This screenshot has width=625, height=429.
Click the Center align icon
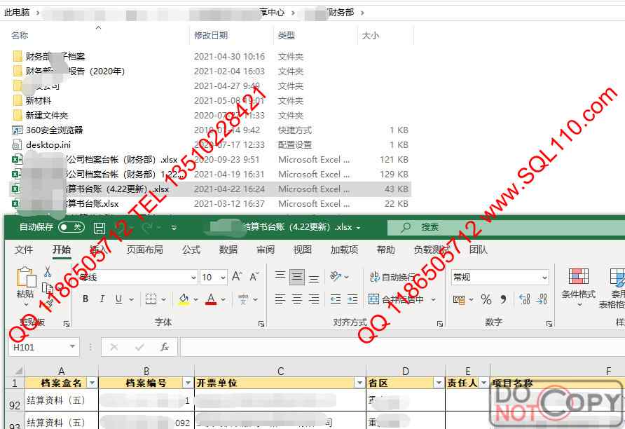pyautogui.click(x=297, y=299)
